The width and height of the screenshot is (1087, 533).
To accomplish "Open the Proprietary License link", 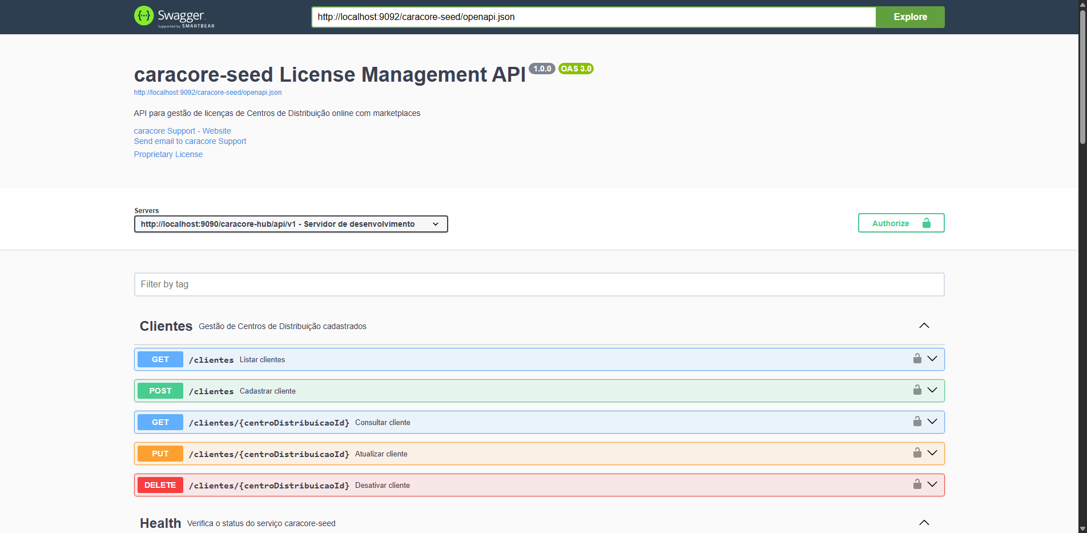I will [168, 154].
